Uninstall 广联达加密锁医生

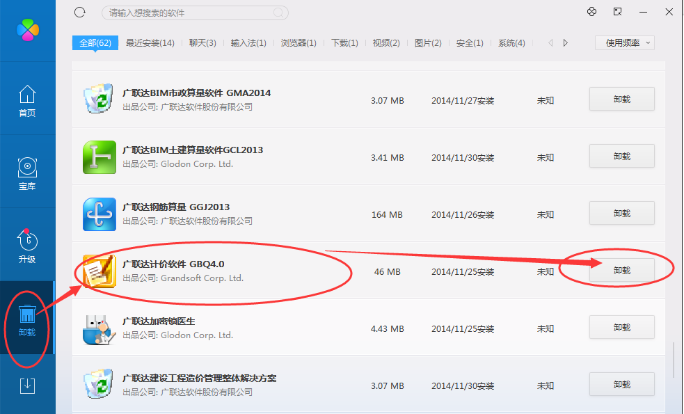(621, 328)
